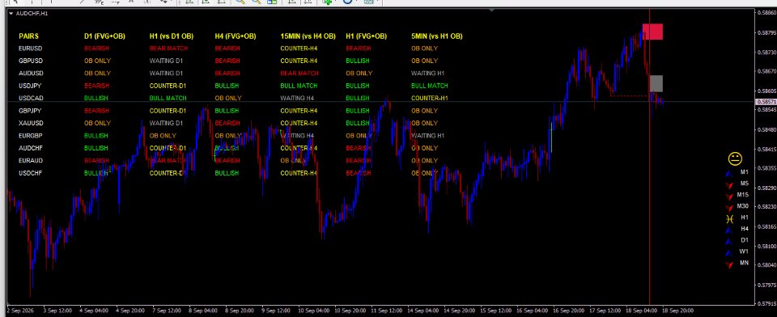This screenshot has height=317, width=777.
Task: Click WAITING H1 in the AUDUSD row
Action: point(428,74)
